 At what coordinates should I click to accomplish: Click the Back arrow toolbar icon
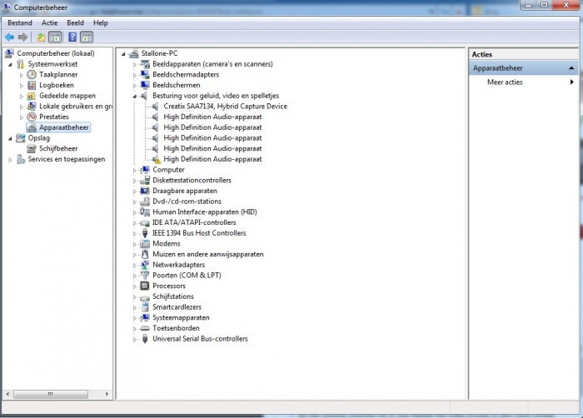[10, 37]
